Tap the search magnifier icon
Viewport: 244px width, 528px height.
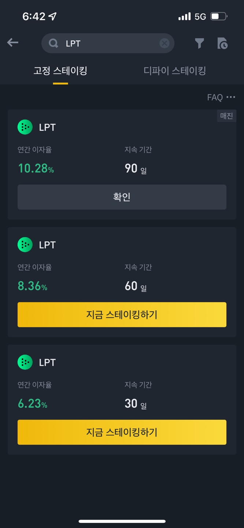coord(53,43)
